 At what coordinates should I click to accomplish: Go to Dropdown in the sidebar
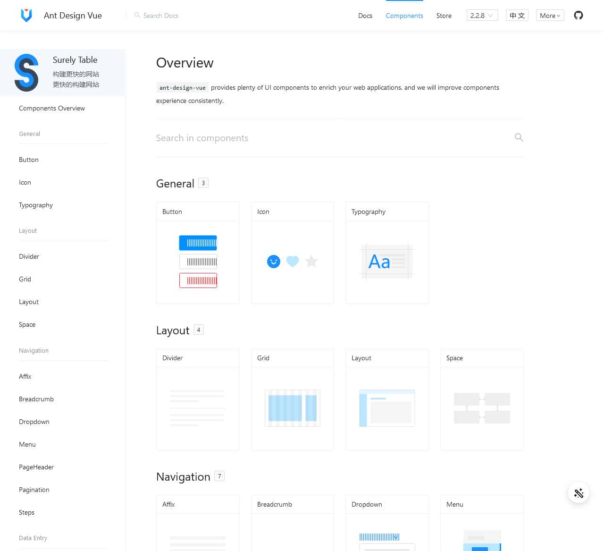tap(34, 422)
